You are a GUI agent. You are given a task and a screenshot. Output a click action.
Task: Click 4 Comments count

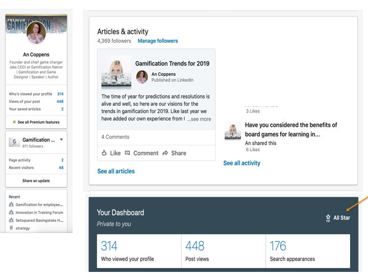115,137
